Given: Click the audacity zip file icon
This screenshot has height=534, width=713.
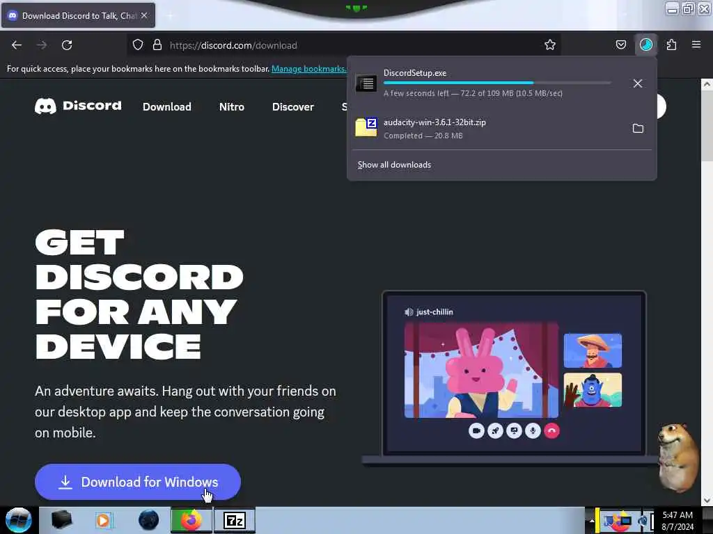Looking at the screenshot, I should click(x=366, y=128).
